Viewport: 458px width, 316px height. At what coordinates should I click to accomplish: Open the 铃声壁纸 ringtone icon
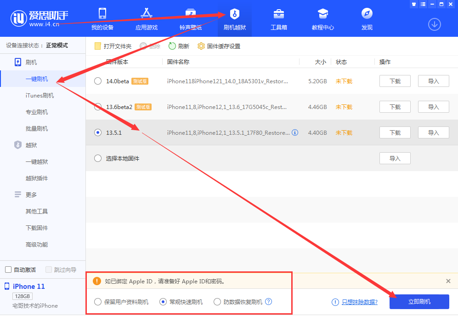[x=191, y=13]
